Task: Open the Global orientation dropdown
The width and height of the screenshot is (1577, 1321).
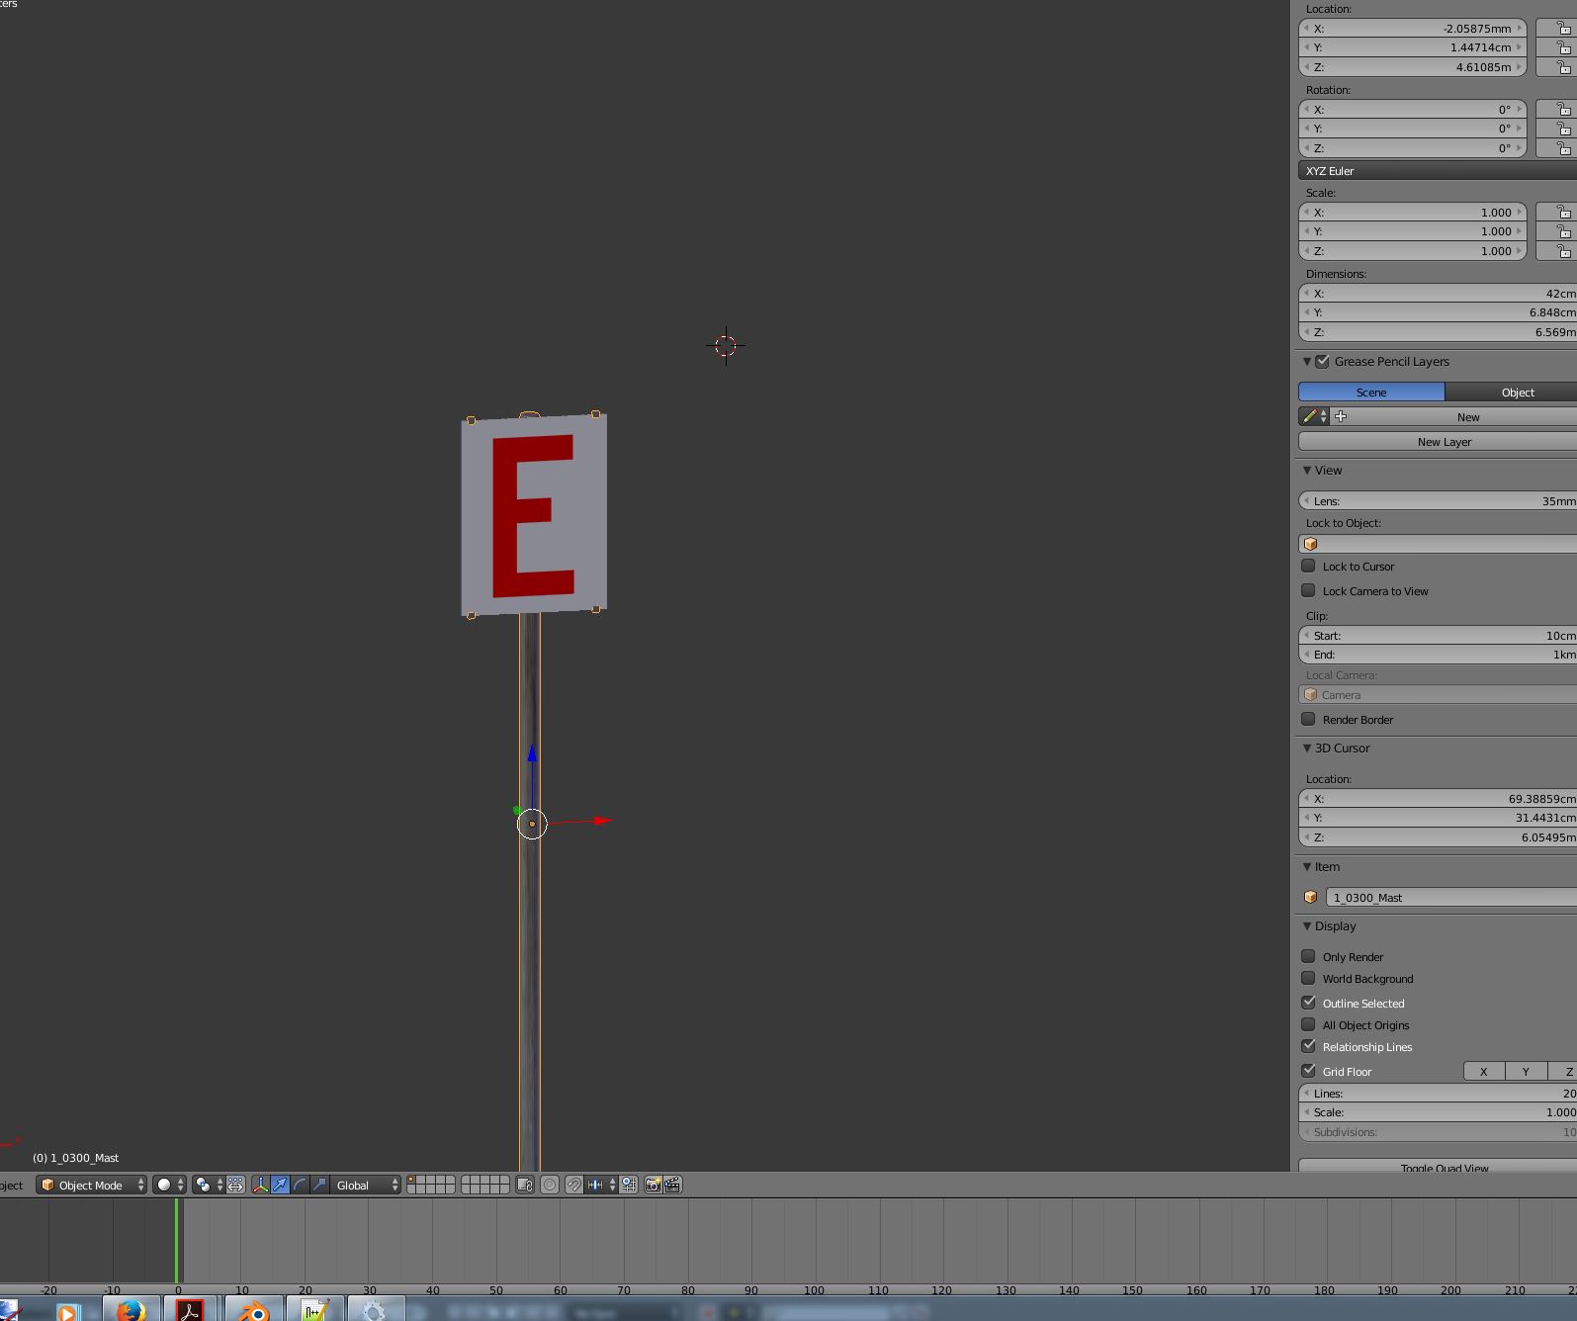Action: tap(366, 1185)
